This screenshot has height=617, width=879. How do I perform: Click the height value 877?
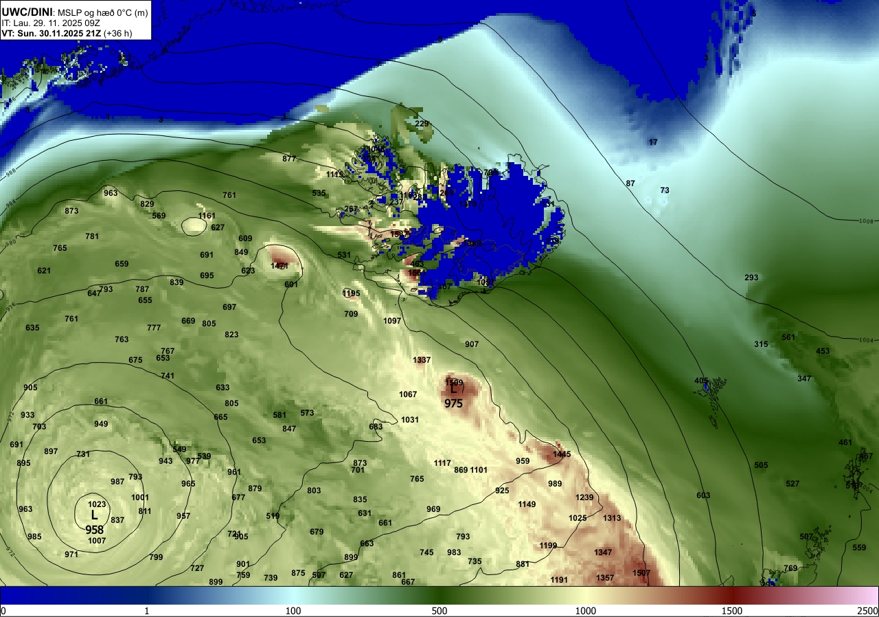[289, 159]
